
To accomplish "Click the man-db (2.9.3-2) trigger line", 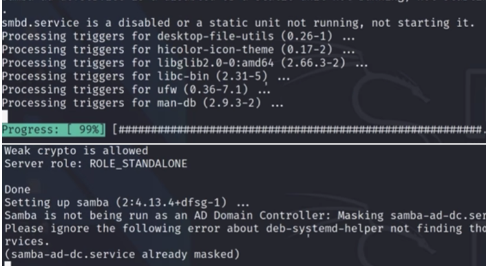I will [x=143, y=103].
